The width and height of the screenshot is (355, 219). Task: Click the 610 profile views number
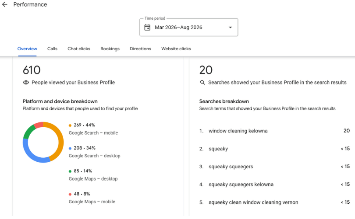[x=32, y=70]
